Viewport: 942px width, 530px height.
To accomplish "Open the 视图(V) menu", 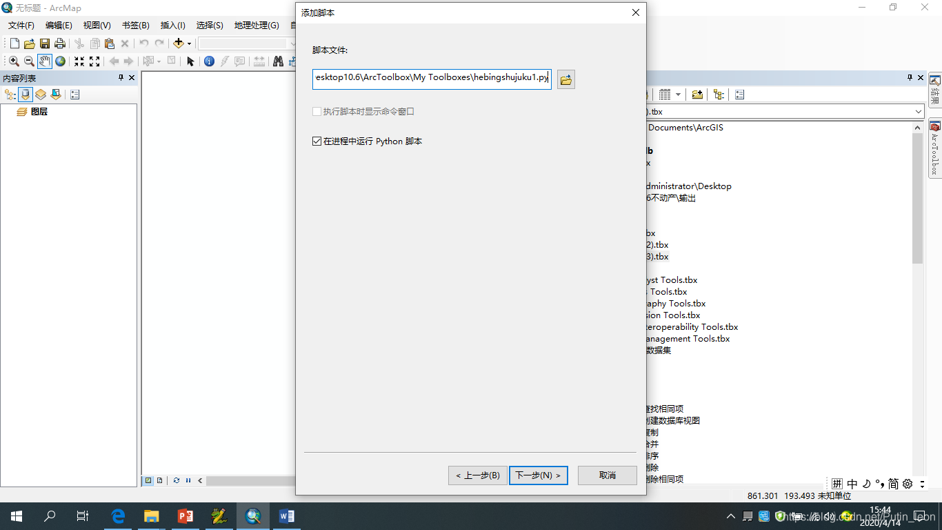I will 97,26.
